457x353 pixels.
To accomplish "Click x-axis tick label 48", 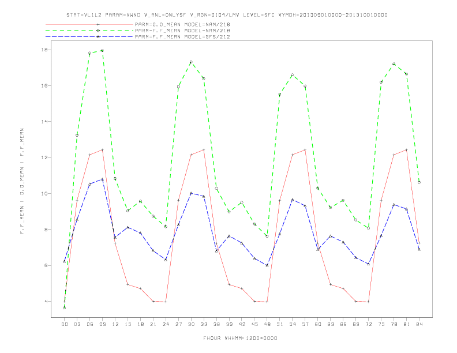I will point(267,324).
